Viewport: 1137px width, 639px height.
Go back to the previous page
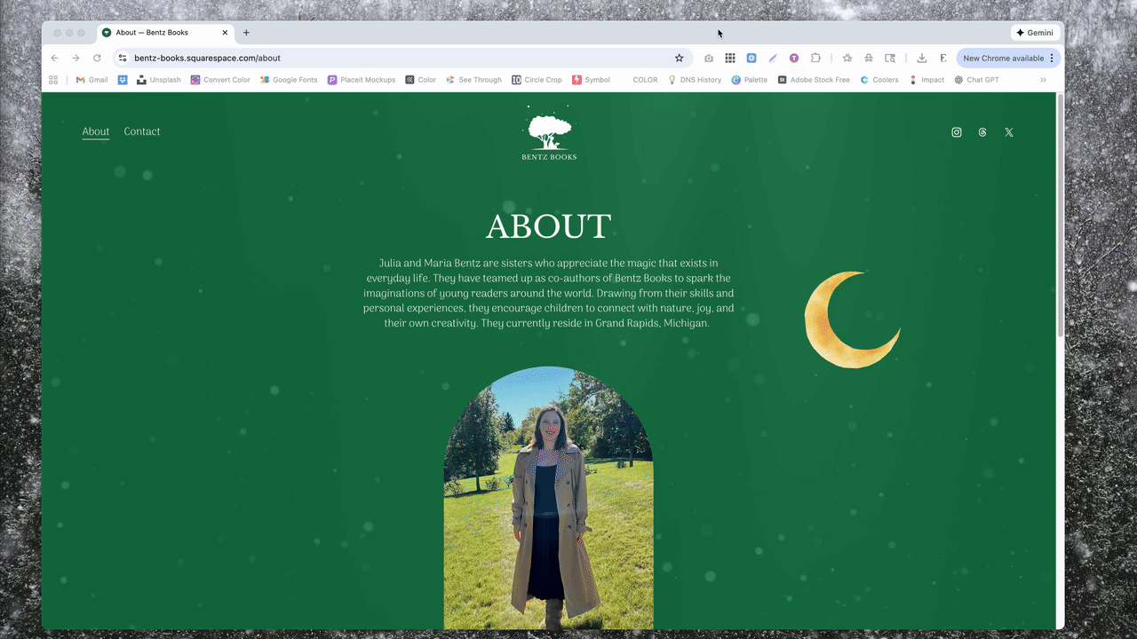(x=55, y=58)
